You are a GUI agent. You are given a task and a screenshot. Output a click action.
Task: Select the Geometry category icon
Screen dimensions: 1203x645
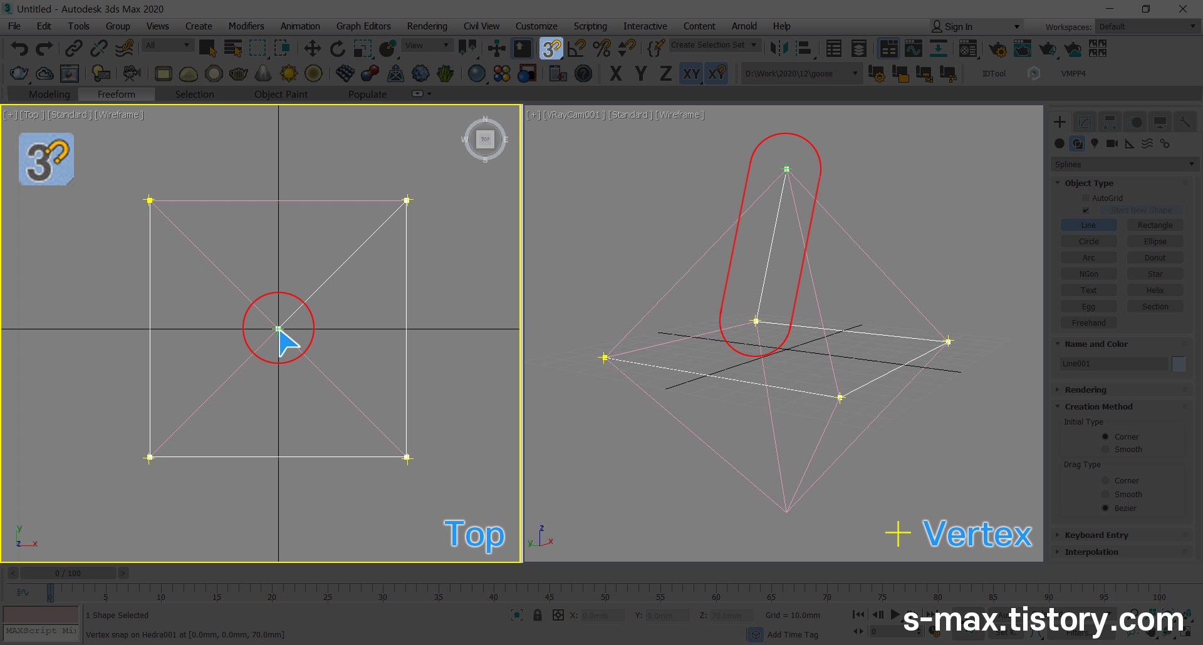click(1060, 143)
